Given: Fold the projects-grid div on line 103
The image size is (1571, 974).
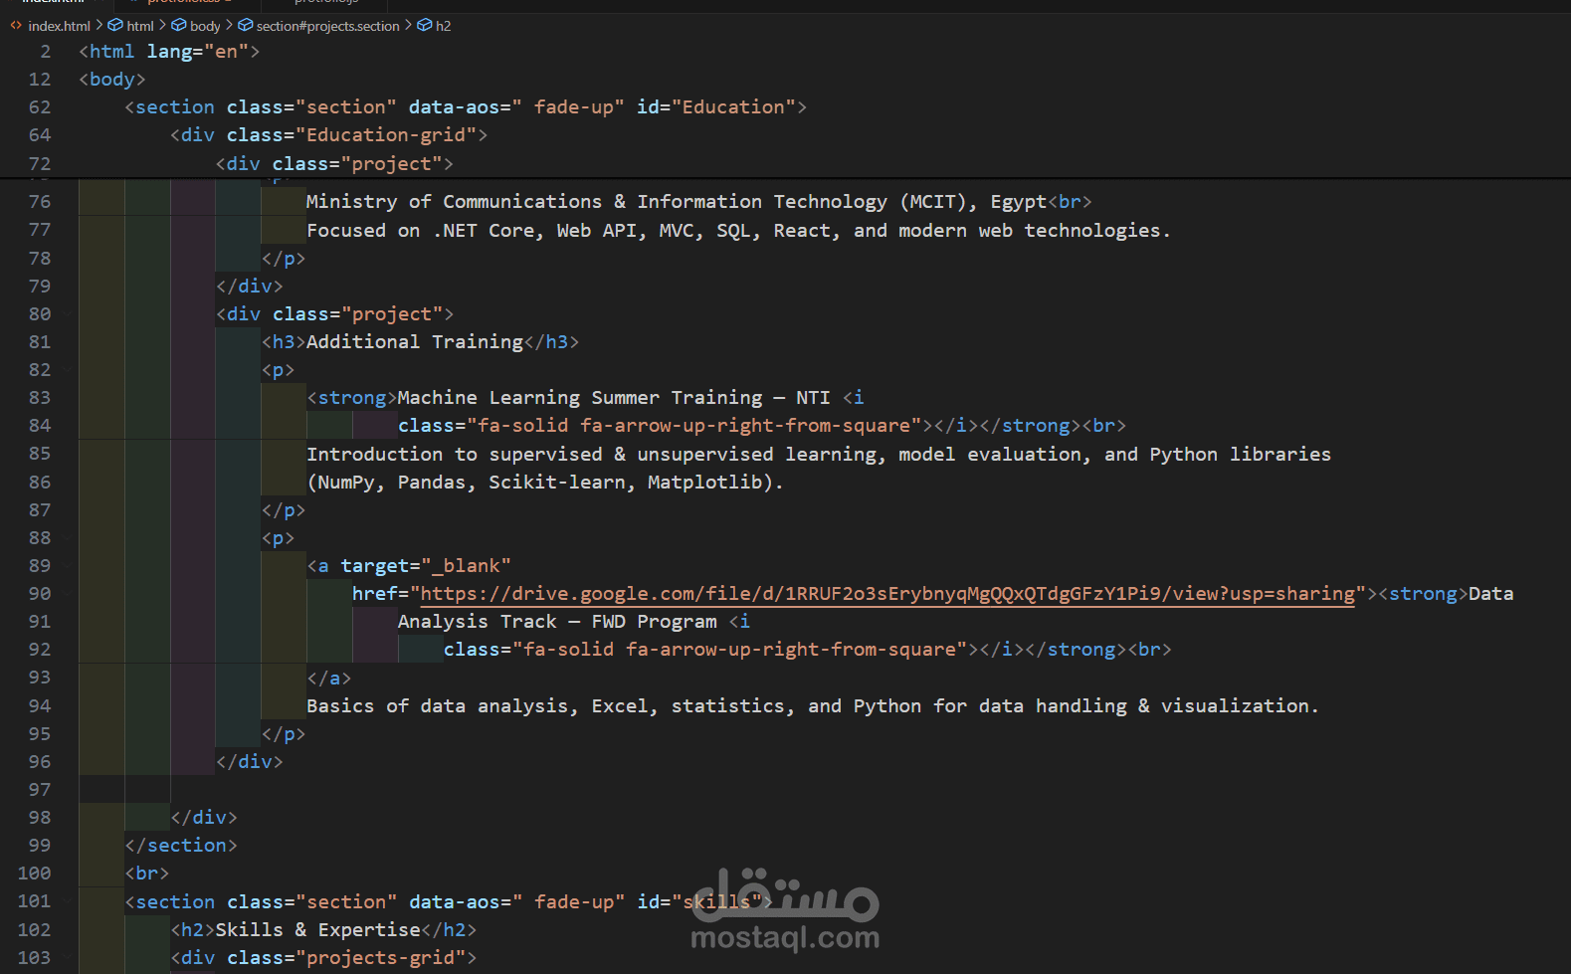Looking at the screenshot, I should tap(67, 958).
